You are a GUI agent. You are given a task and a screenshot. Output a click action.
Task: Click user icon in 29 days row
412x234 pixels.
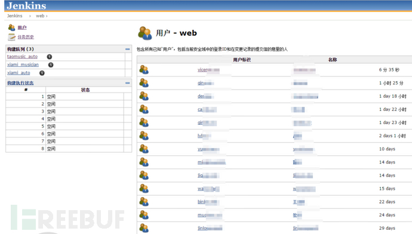144,228
